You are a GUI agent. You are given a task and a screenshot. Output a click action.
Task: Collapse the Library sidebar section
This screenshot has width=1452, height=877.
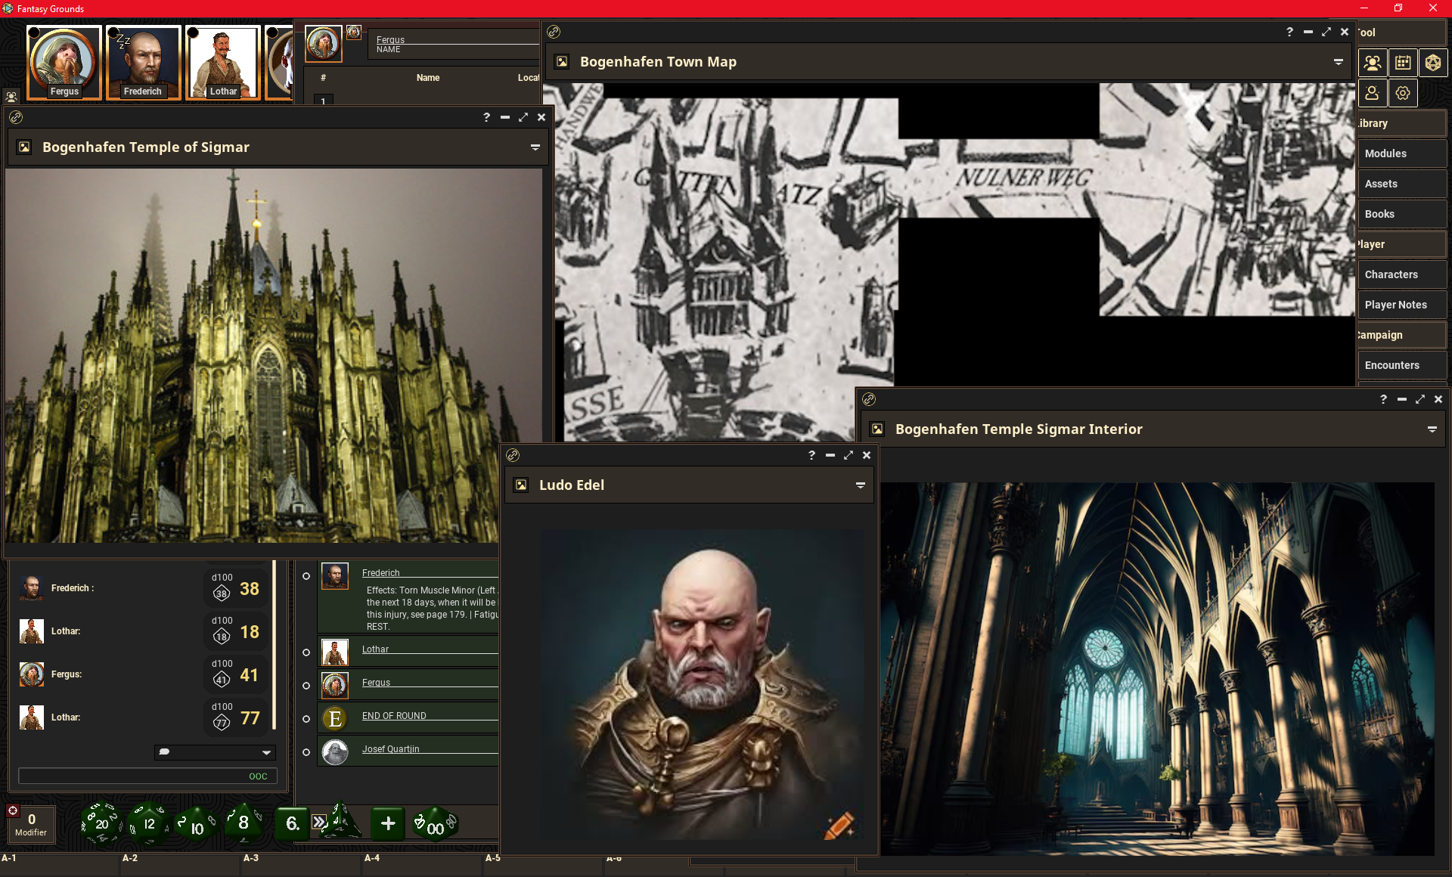(x=1401, y=123)
